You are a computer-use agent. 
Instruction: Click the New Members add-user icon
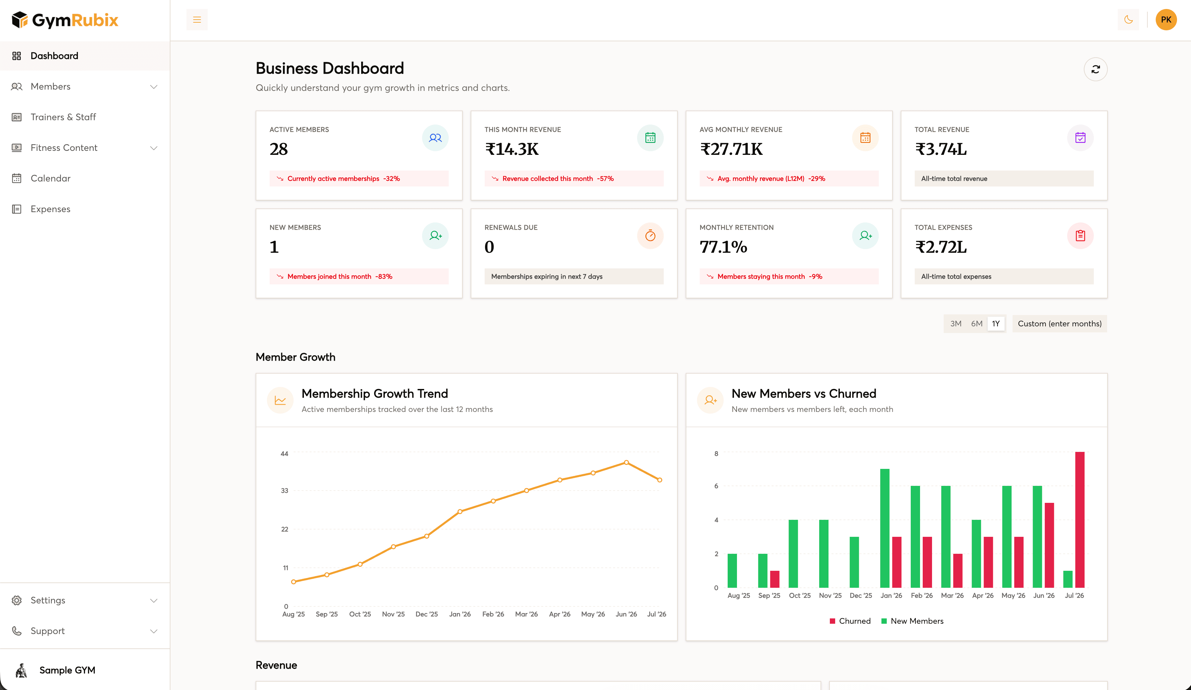435,235
